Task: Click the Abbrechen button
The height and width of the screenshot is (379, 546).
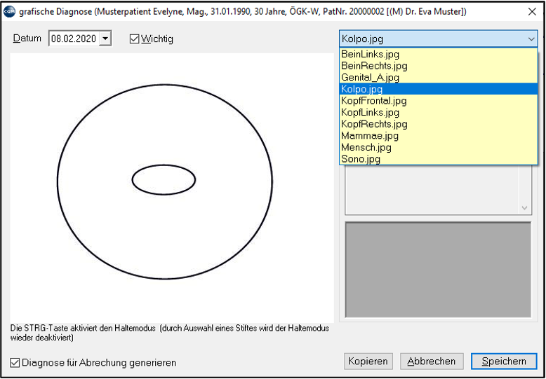Action: point(432,361)
